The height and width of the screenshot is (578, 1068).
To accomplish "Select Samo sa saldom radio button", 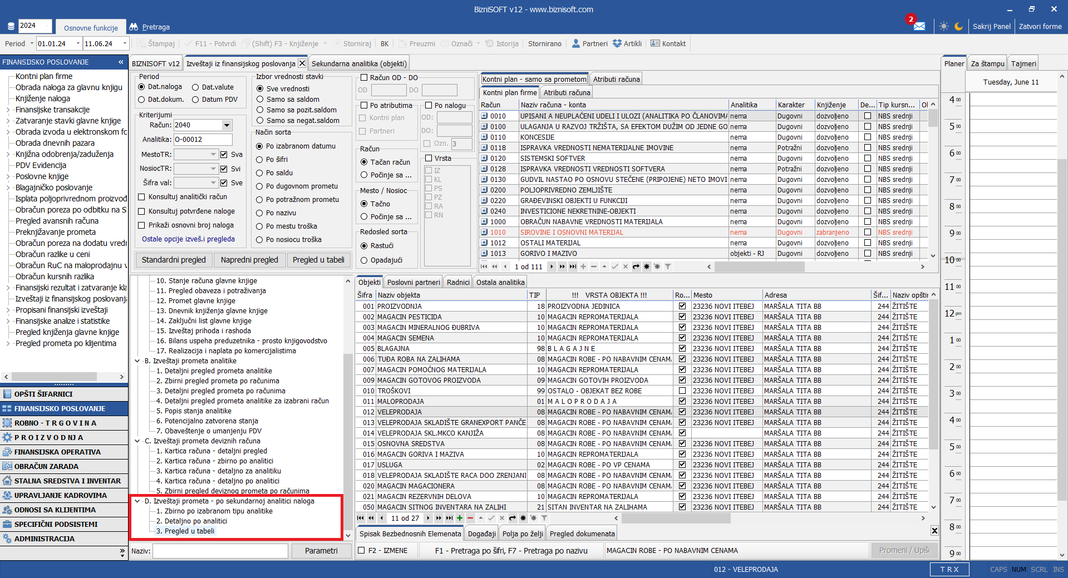I will (260, 99).
